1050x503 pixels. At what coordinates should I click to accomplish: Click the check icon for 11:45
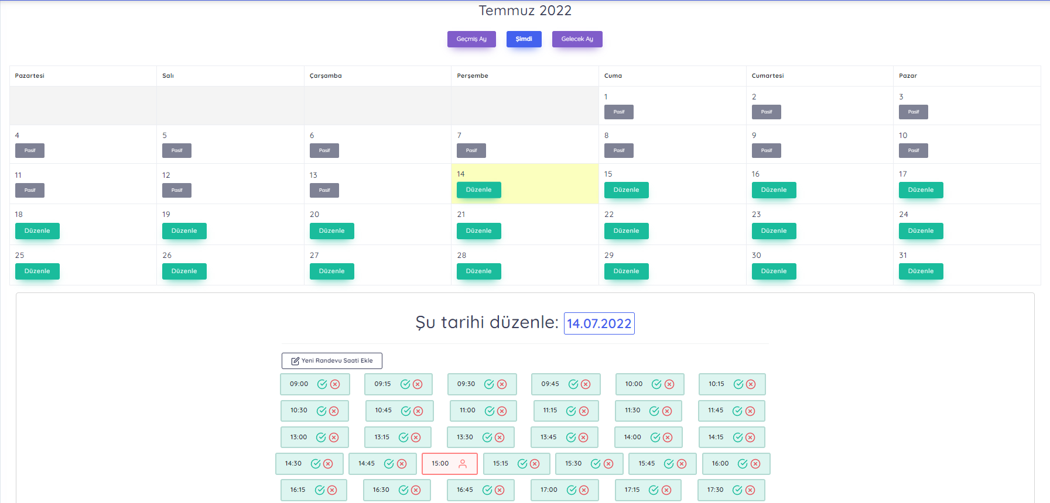pyautogui.click(x=737, y=411)
